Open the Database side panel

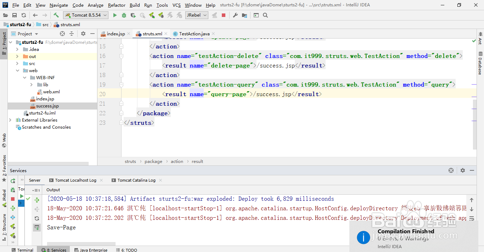point(480,63)
